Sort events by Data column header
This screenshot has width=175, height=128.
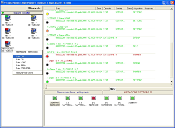click(75, 8)
